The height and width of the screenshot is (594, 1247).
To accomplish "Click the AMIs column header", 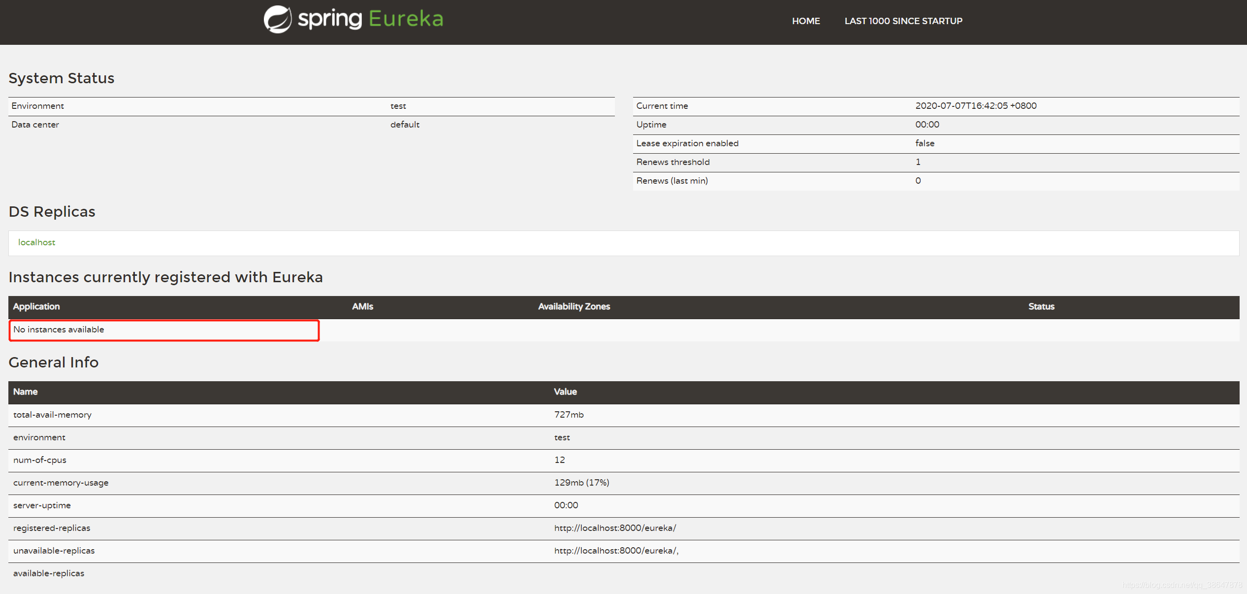I will (x=362, y=306).
